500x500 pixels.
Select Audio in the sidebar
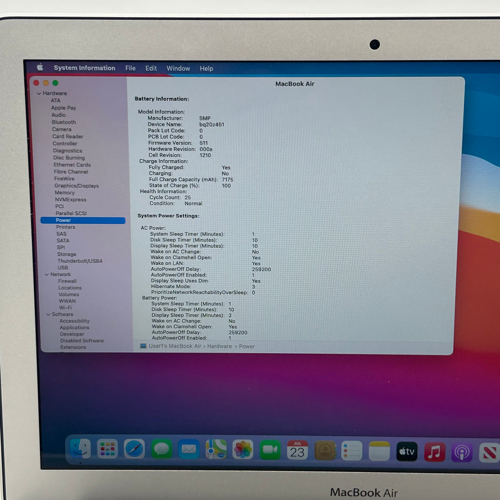tap(59, 115)
